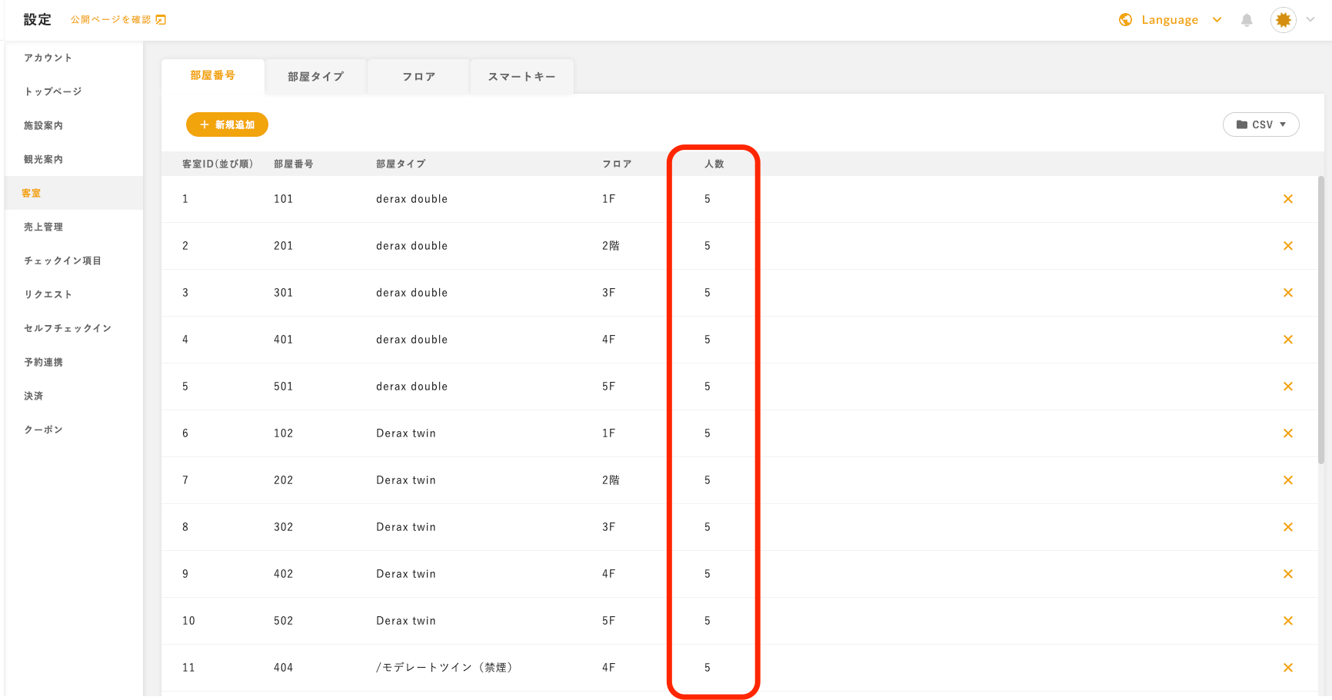The height and width of the screenshot is (700, 1332).
Task: Open クーポン in the sidebar
Action: point(43,430)
